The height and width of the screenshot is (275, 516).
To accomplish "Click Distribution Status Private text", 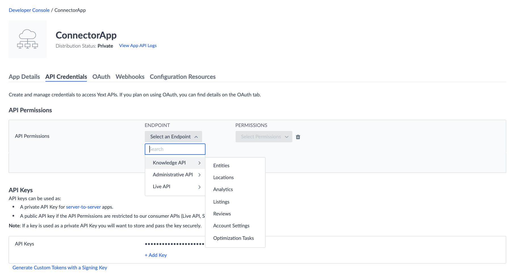I will coord(84,46).
